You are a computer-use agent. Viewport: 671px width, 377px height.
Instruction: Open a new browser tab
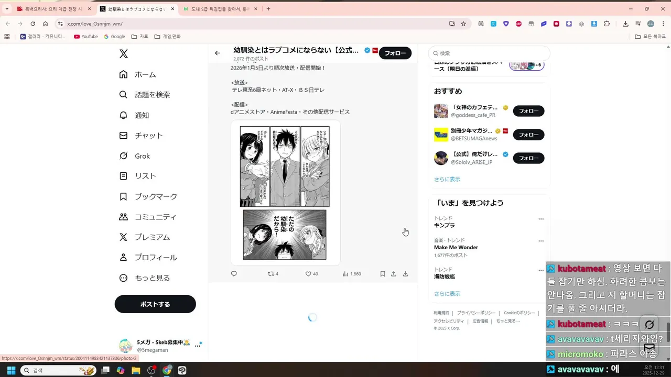click(x=268, y=9)
